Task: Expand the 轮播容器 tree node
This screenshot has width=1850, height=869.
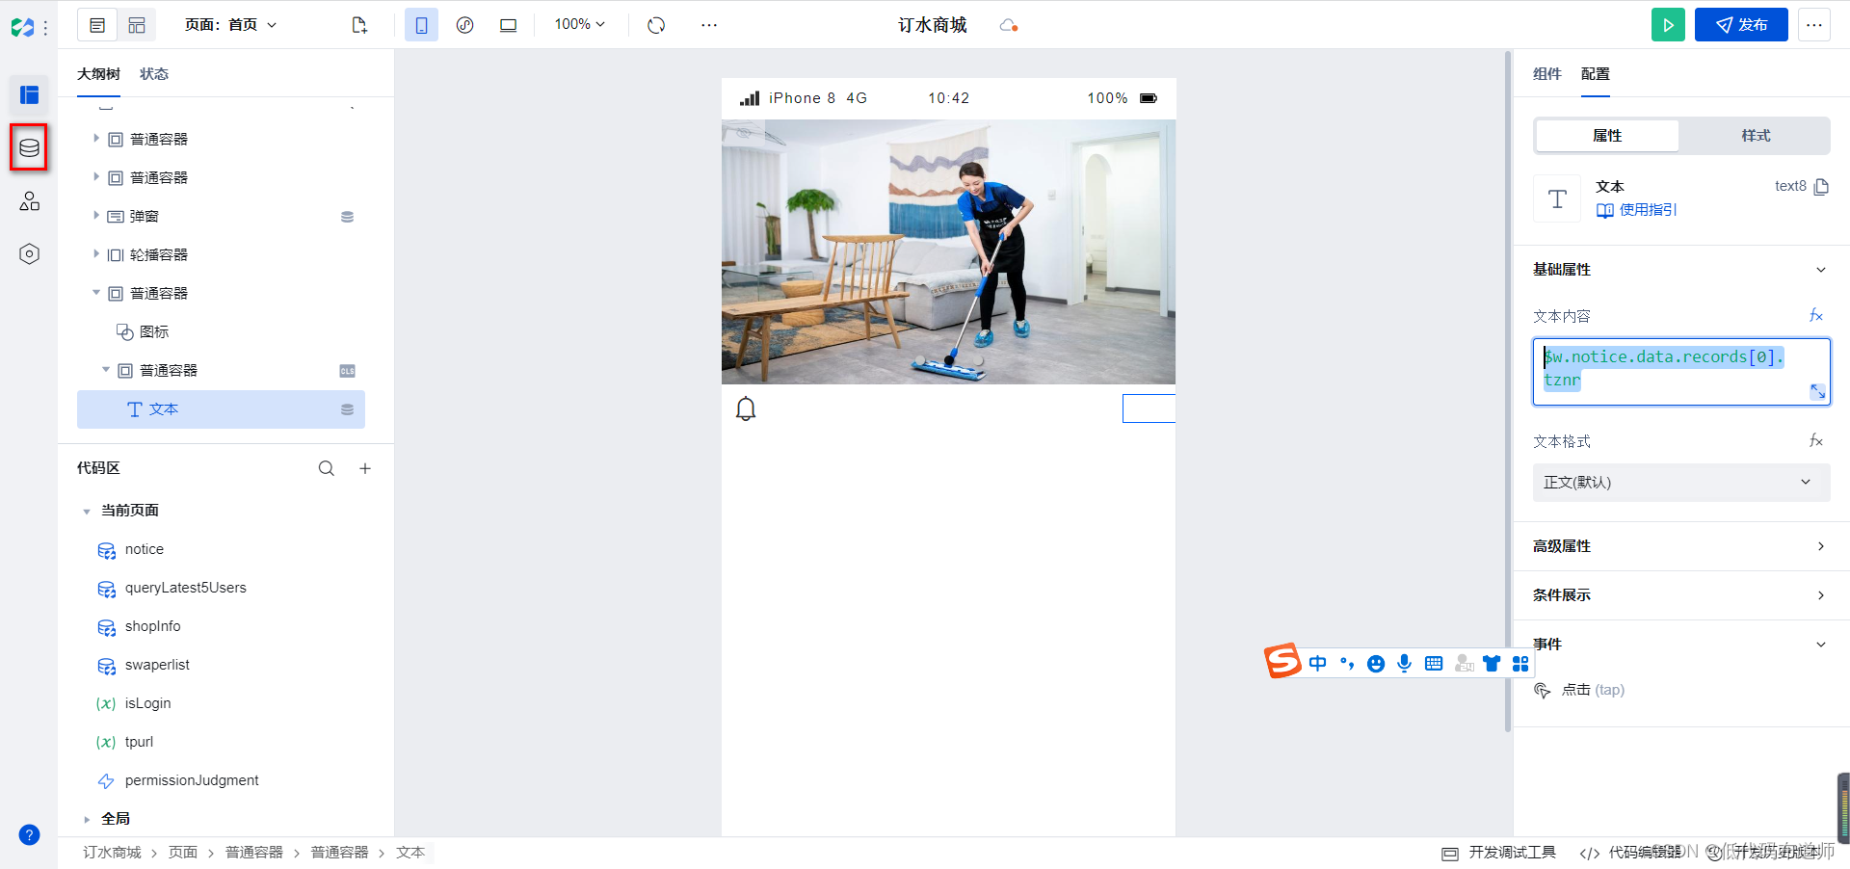Action: click(x=96, y=254)
